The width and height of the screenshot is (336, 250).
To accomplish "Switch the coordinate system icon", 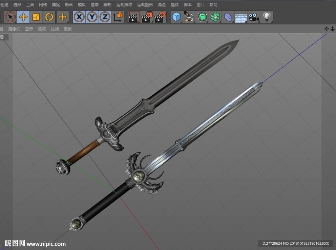I will (x=118, y=17).
